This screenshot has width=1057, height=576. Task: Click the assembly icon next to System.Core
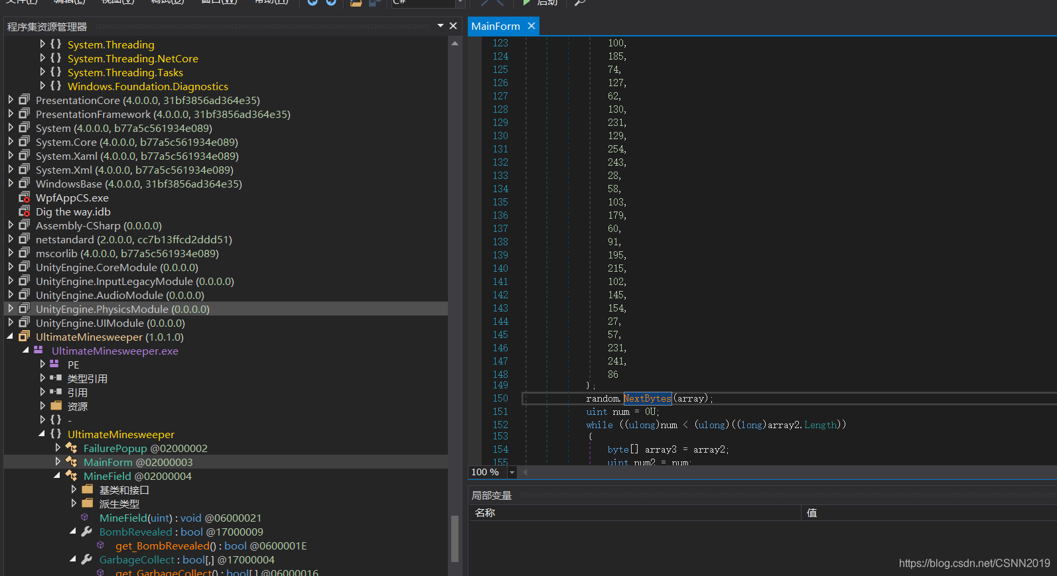click(x=25, y=141)
